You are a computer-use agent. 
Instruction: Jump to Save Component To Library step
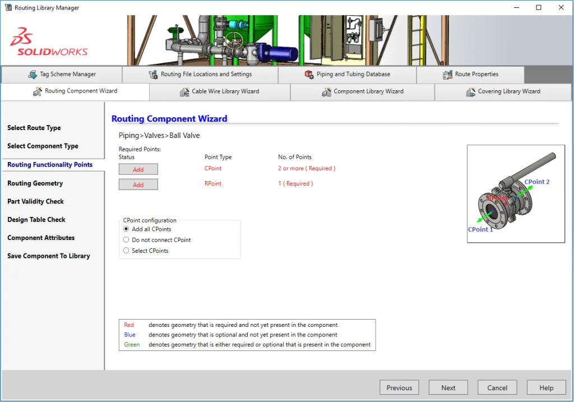[49, 256]
